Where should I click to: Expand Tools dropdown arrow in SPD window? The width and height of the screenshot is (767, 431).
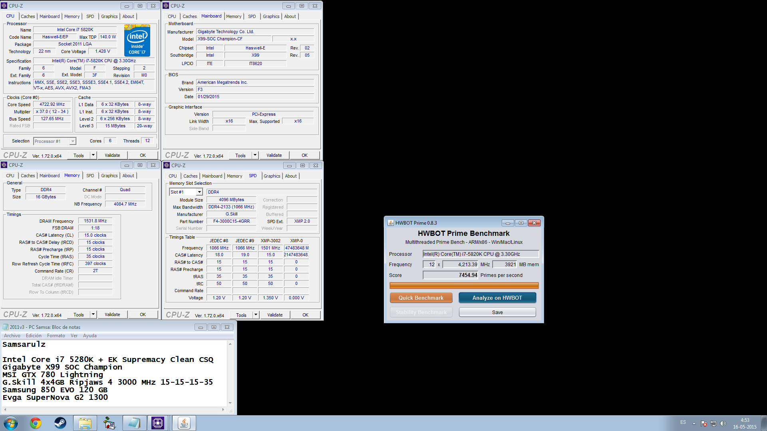(x=256, y=315)
